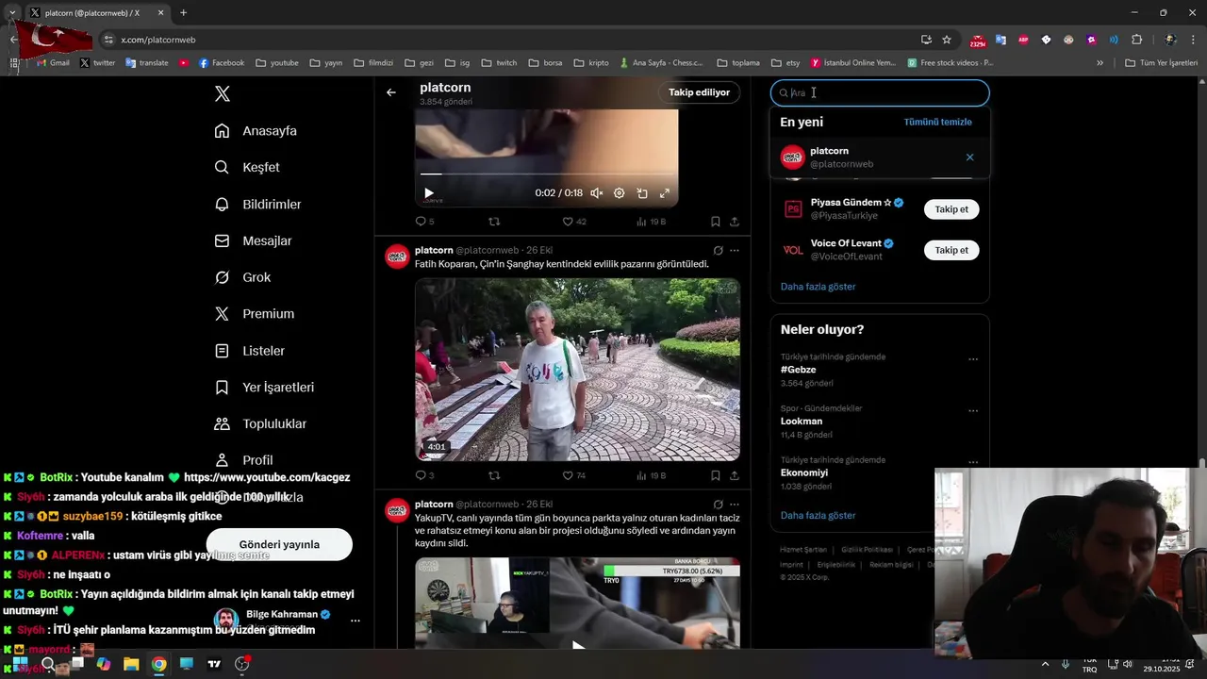
Task: Open Listeler
Action: coord(250,351)
